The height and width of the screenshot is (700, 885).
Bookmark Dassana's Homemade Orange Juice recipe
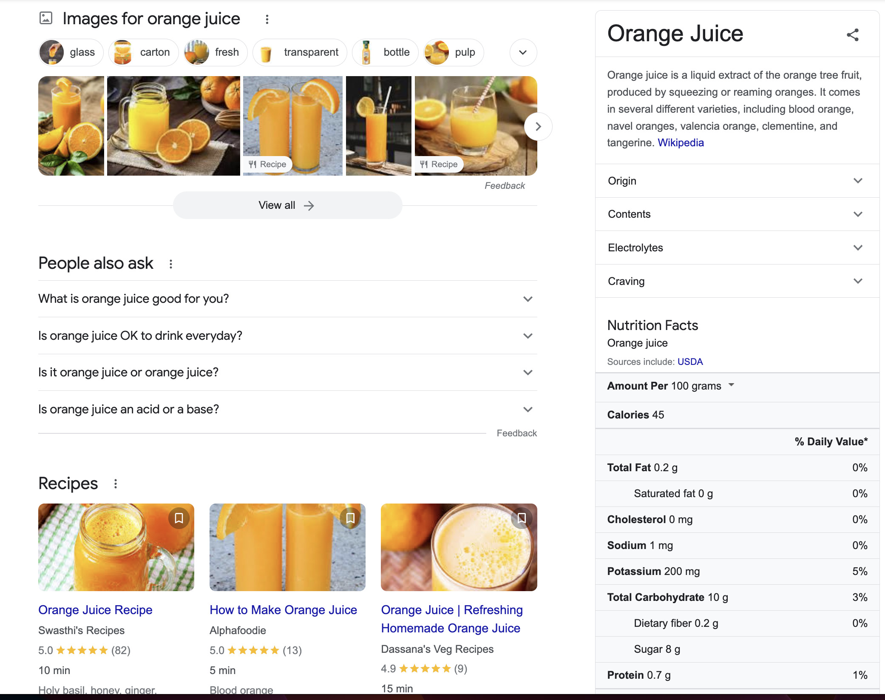coord(522,518)
